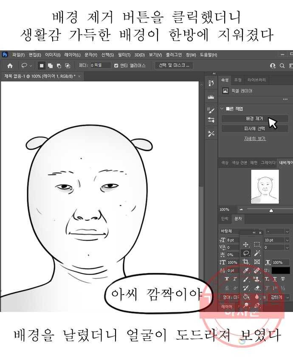
Task: Click the black text color swatch
Action: point(281,270)
